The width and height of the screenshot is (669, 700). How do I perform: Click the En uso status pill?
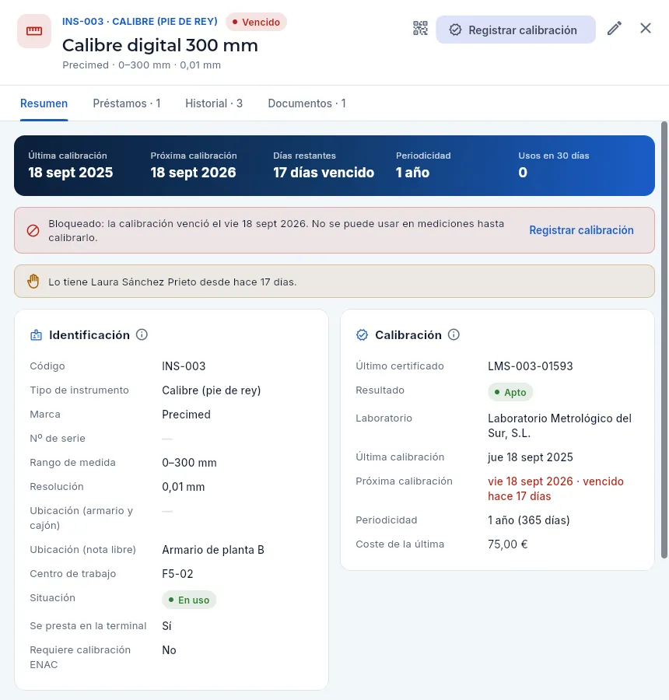click(x=189, y=600)
